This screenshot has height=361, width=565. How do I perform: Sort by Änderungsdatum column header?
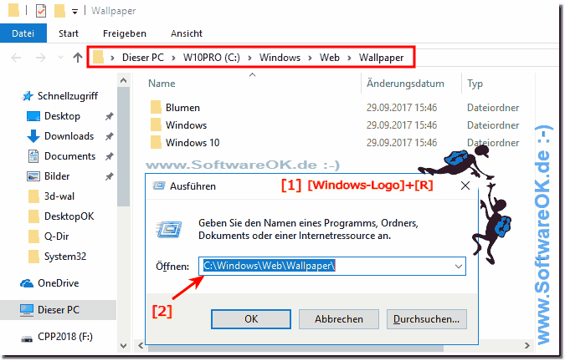[405, 84]
